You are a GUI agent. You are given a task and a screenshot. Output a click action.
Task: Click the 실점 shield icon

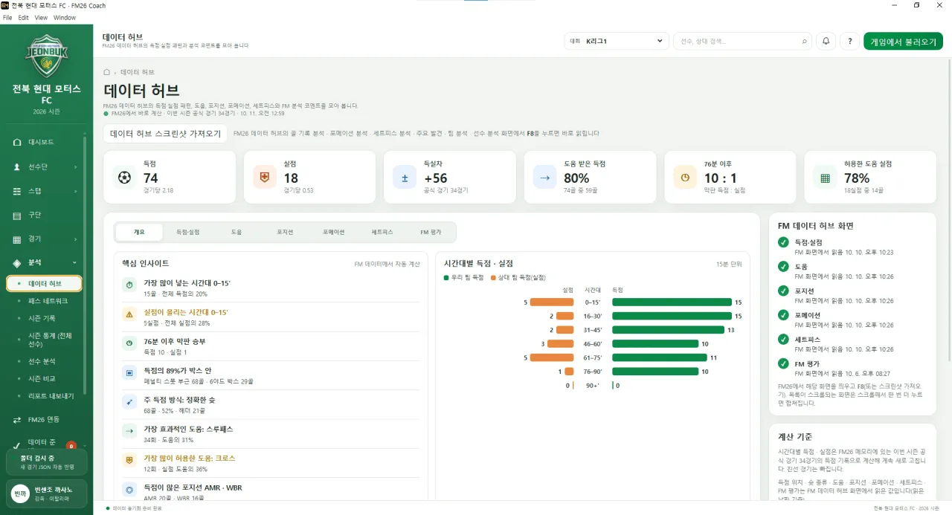tap(265, 178)
